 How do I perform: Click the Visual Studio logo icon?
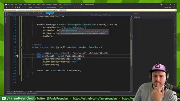(6, 4)
